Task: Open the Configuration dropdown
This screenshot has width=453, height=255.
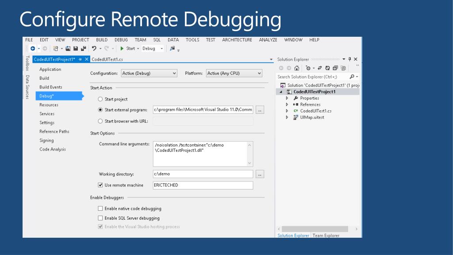Action: (x=149, y=73)
